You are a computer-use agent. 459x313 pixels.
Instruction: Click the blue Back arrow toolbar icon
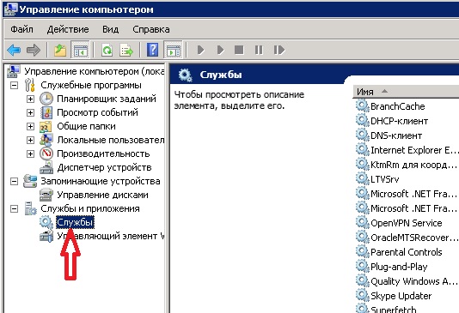pyautogui.click(x=14, y=50)
